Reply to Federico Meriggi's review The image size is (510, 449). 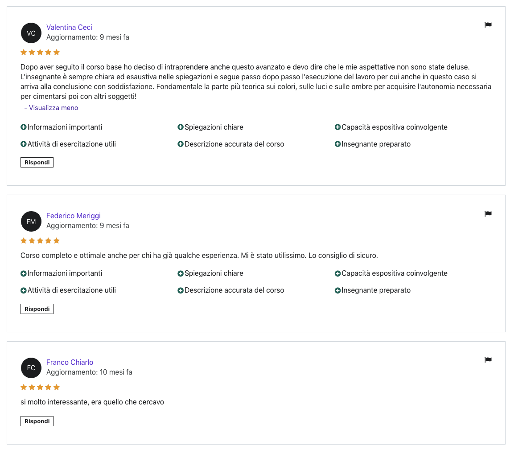click(x=37, y=309)
